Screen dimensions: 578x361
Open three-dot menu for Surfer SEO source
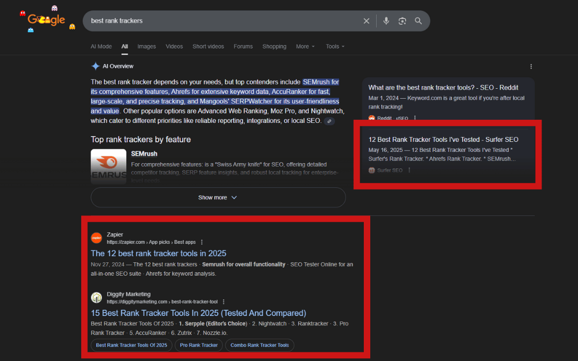(409, 170)
